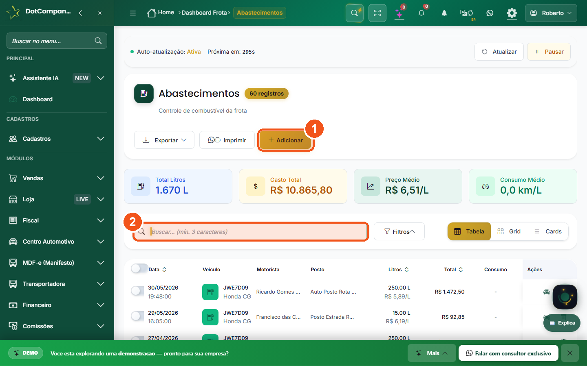Click the Atualizar button
The image size is (587, 366).
point(499,52)
